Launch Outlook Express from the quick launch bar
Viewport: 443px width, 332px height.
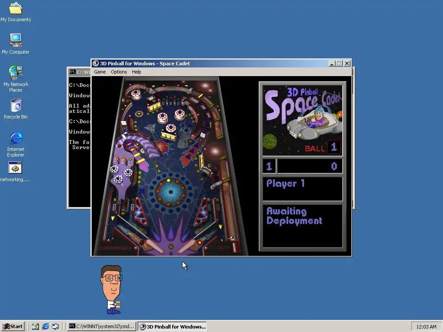coord(55,326)
